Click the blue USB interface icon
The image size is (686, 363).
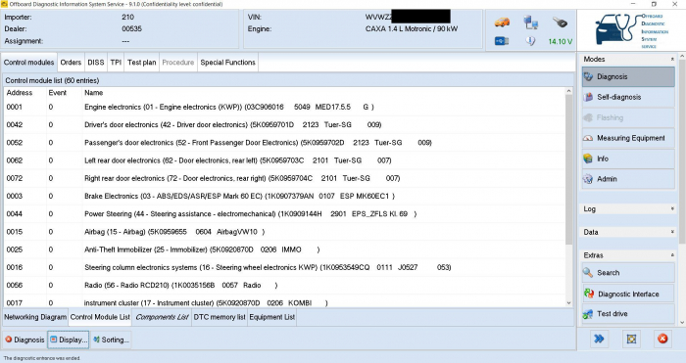coord(502,41)
